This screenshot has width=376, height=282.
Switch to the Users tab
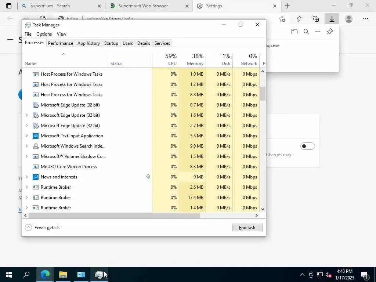click(127, 43)
